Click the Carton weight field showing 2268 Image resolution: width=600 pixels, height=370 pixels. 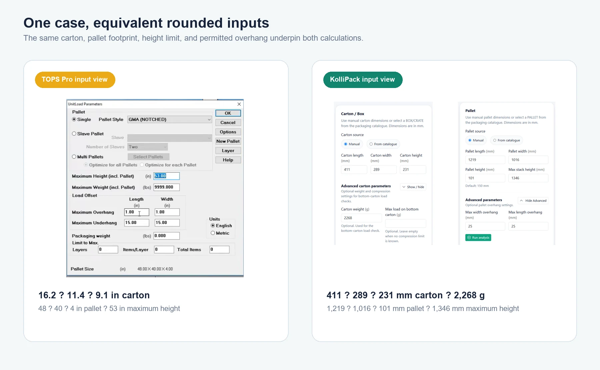[x=361, y=218]
